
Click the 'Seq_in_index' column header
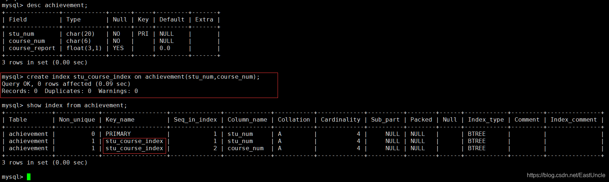pos(195,120)
